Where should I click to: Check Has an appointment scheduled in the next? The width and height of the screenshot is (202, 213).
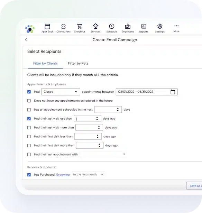tap(29, 110)
